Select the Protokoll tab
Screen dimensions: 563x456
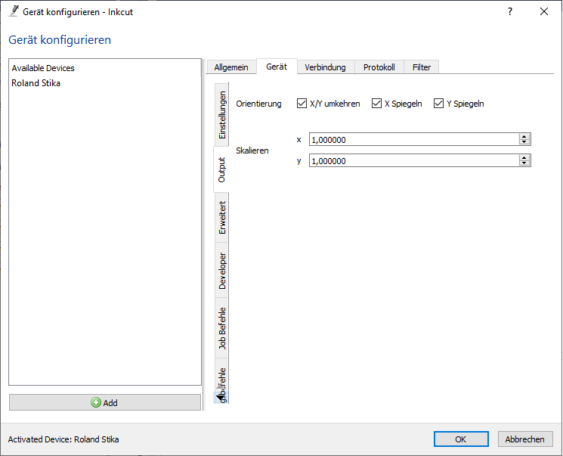379,67
